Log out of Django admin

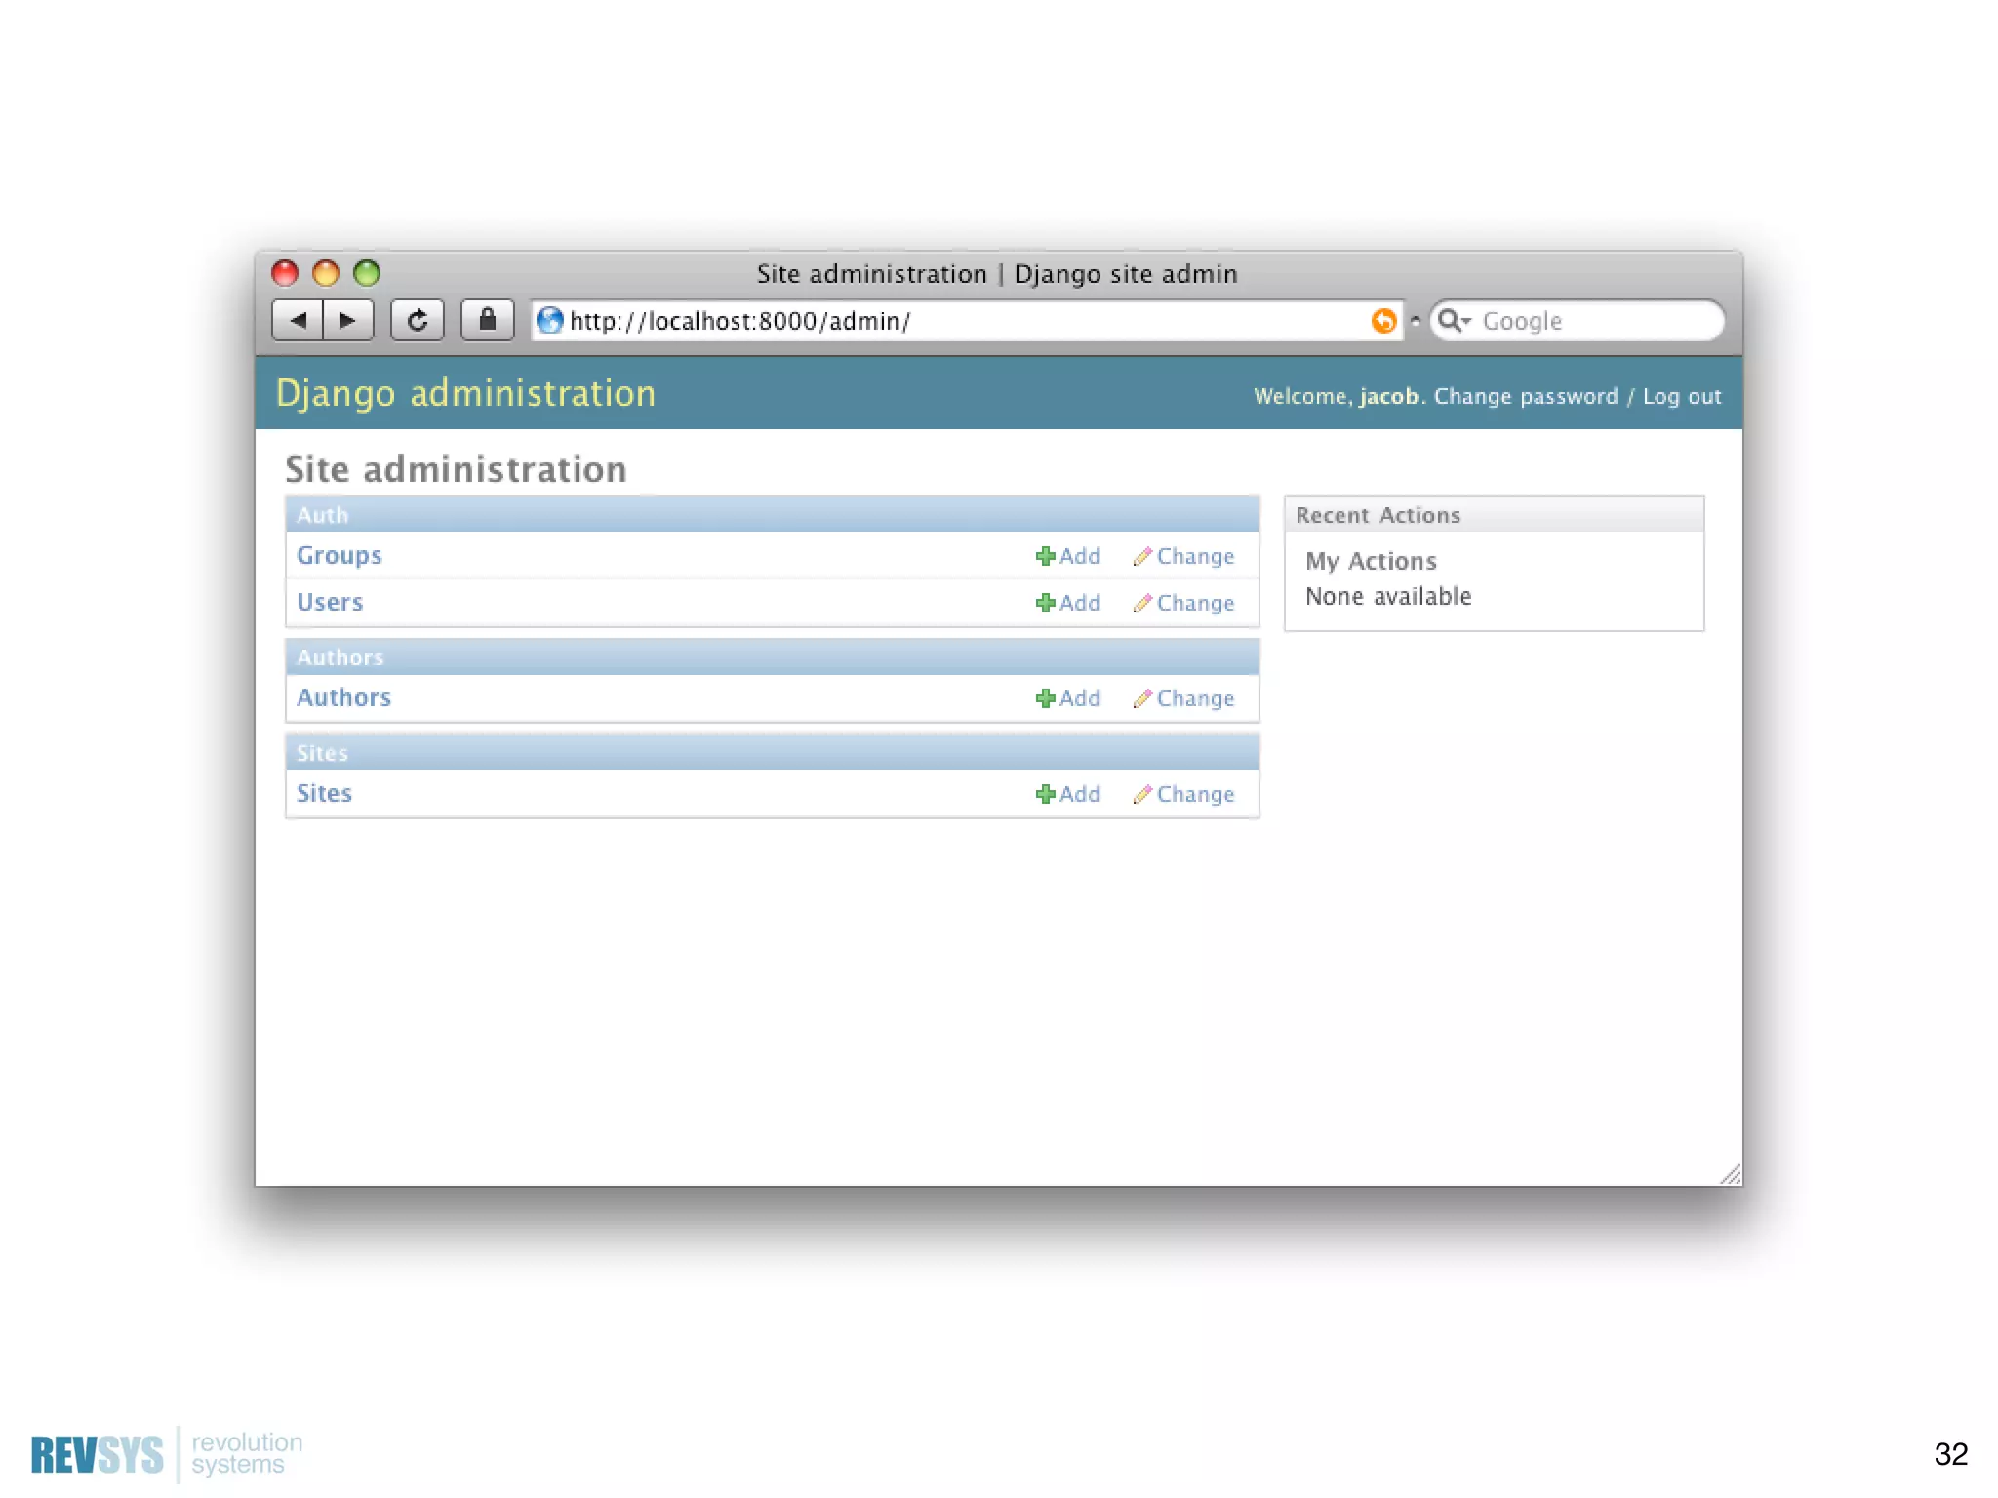click(x=1681, y=396)
